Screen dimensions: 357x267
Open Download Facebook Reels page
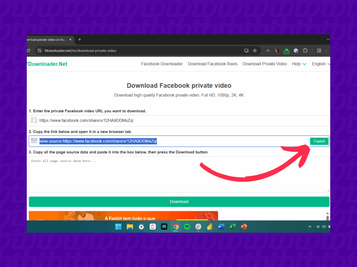(x=213, y=64)
